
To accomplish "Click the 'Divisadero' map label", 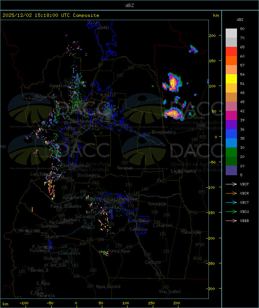I will coord(88,175).
